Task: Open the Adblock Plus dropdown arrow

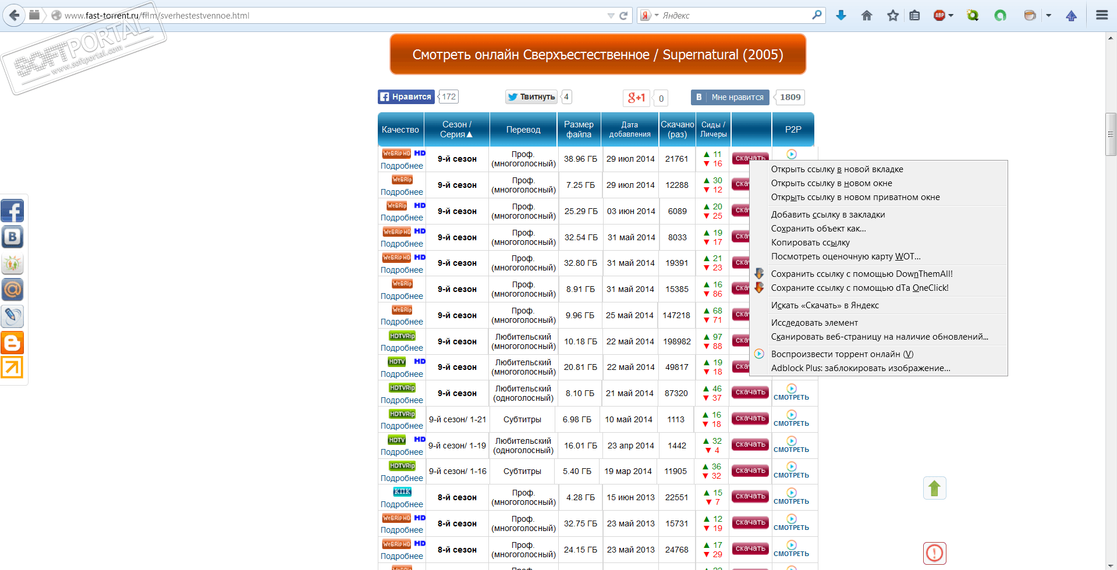Action: (x=951, y=16)
